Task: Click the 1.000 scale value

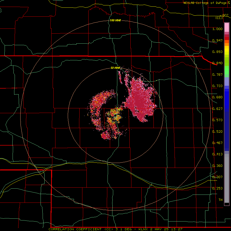Action: [217, 29]
